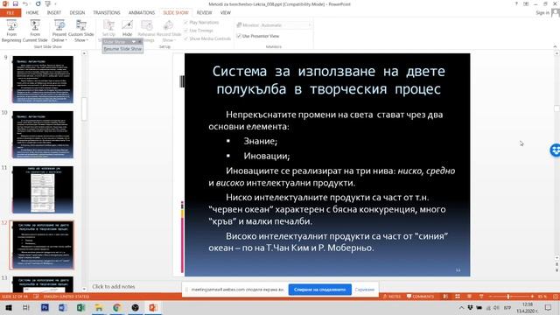Image resolution: width=560 pixels, height=315 pixels.
Task: Toggle NOTES in status bar
Action: 392,297
